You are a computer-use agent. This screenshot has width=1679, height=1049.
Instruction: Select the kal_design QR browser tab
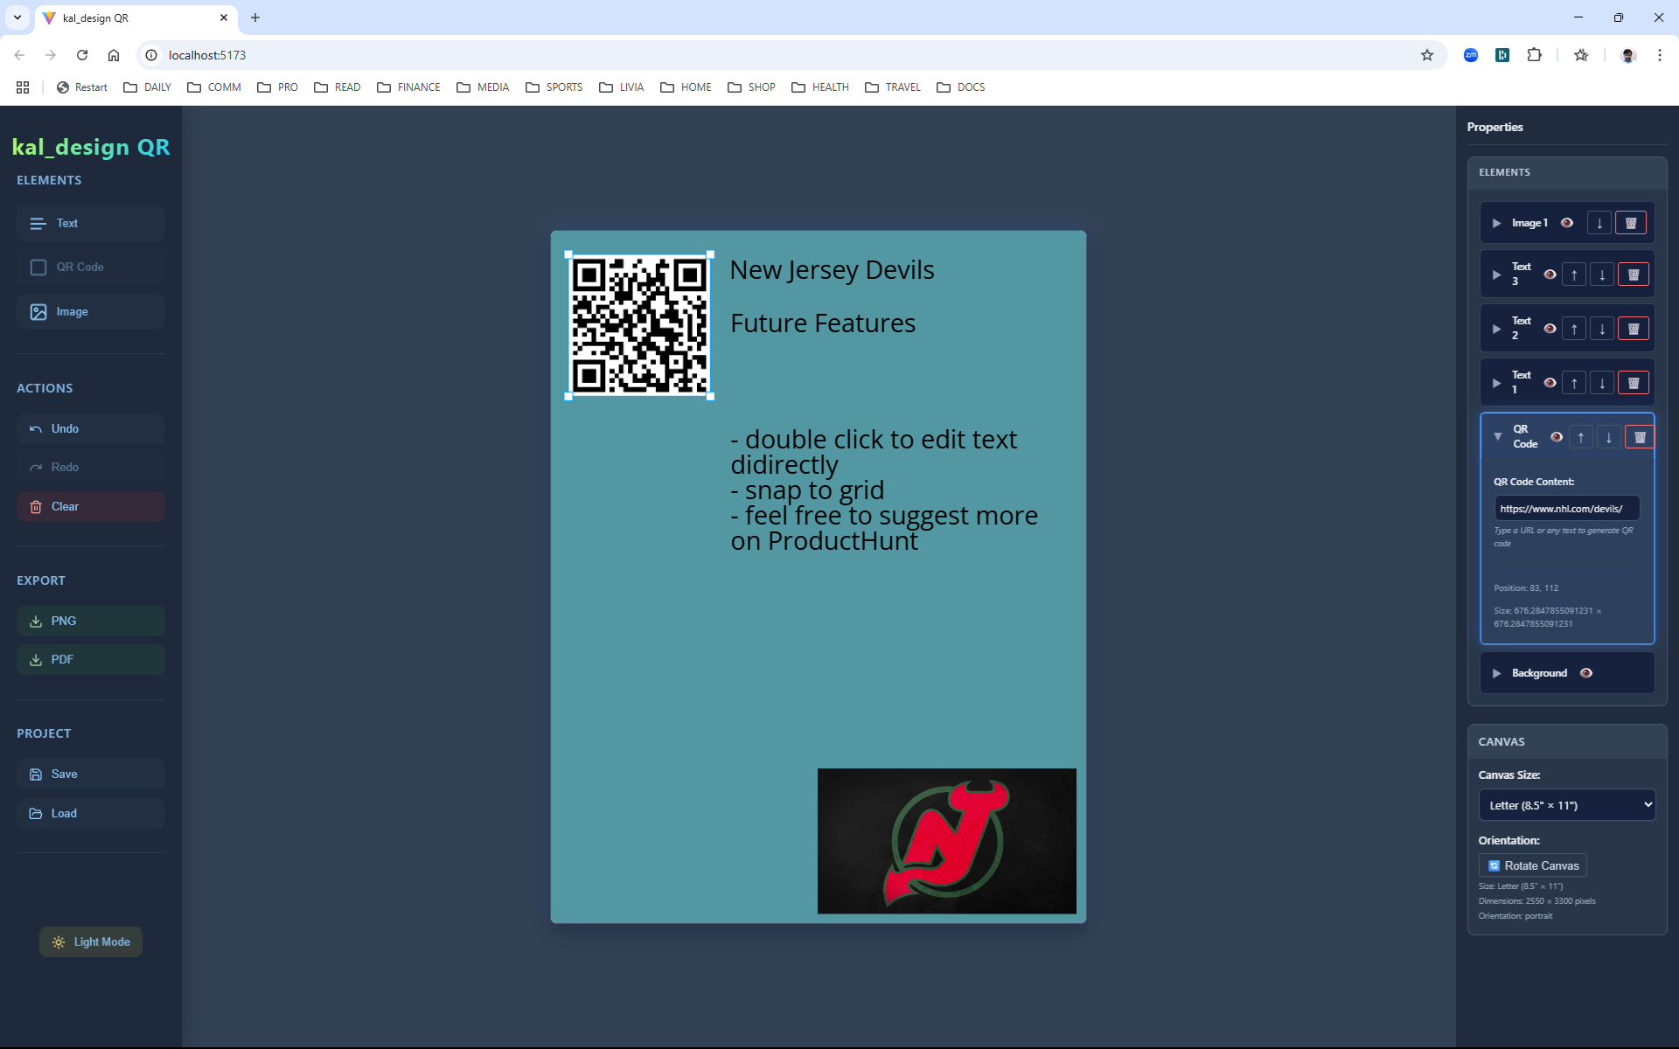[136, 18]
